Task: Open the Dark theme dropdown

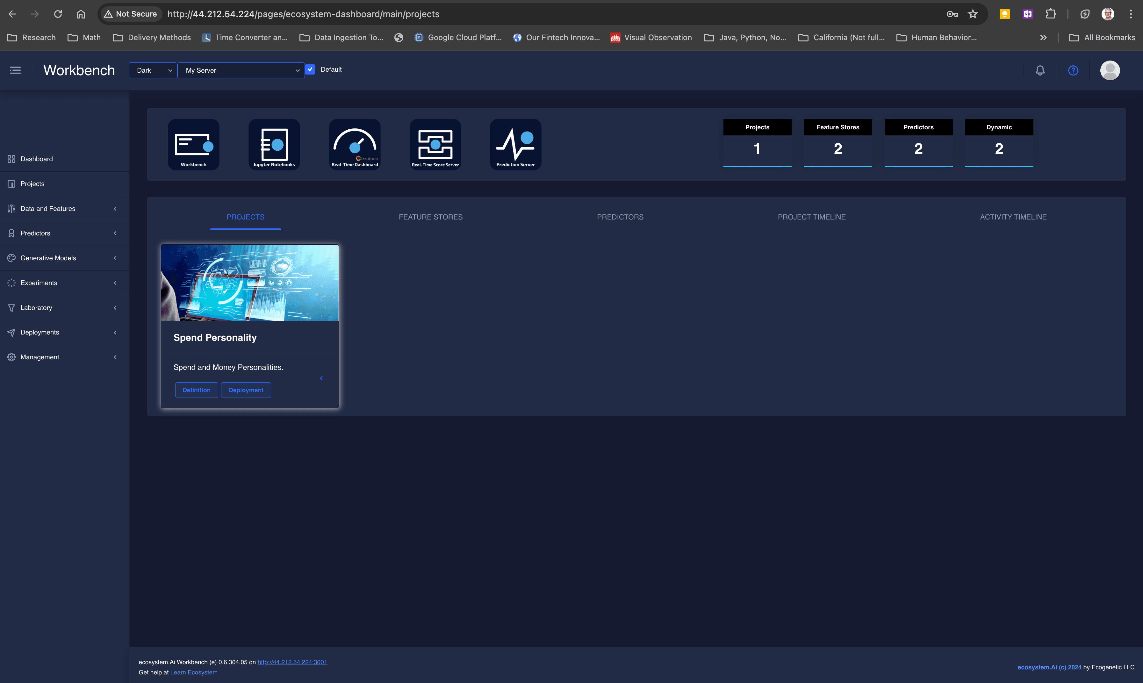Action: 153,70
